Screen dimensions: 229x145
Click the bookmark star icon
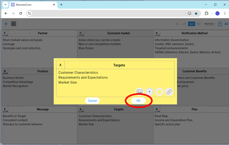coord(196,14)
